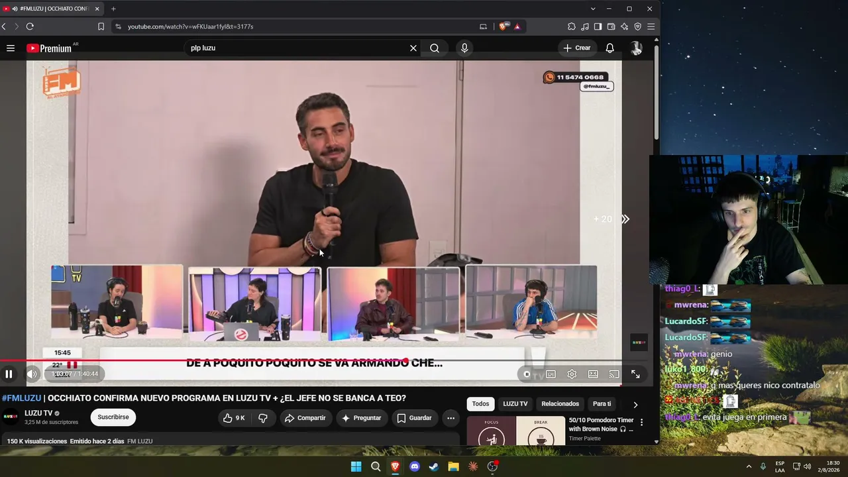
Task: Bookmark this page in the browser
Action: [x=101, y=26]
